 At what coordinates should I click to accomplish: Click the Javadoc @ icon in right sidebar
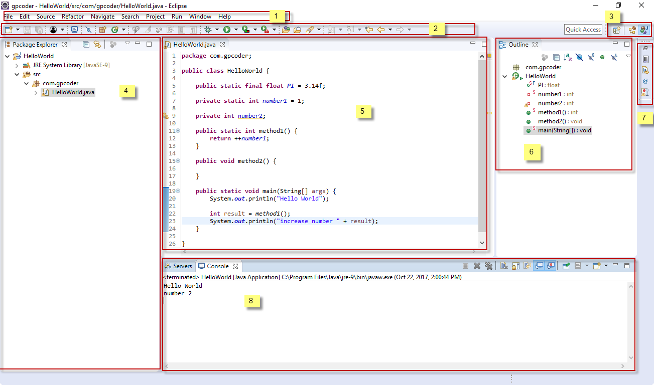coord(645,81)
